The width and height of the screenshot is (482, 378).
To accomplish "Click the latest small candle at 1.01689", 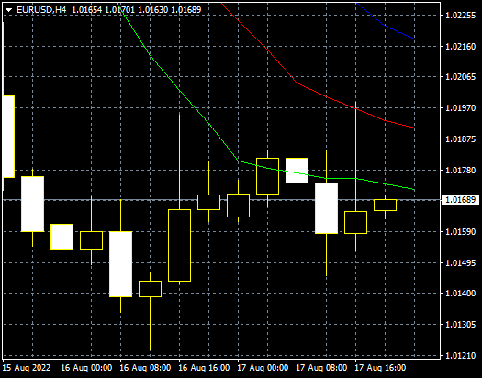I will click(385, 206).
